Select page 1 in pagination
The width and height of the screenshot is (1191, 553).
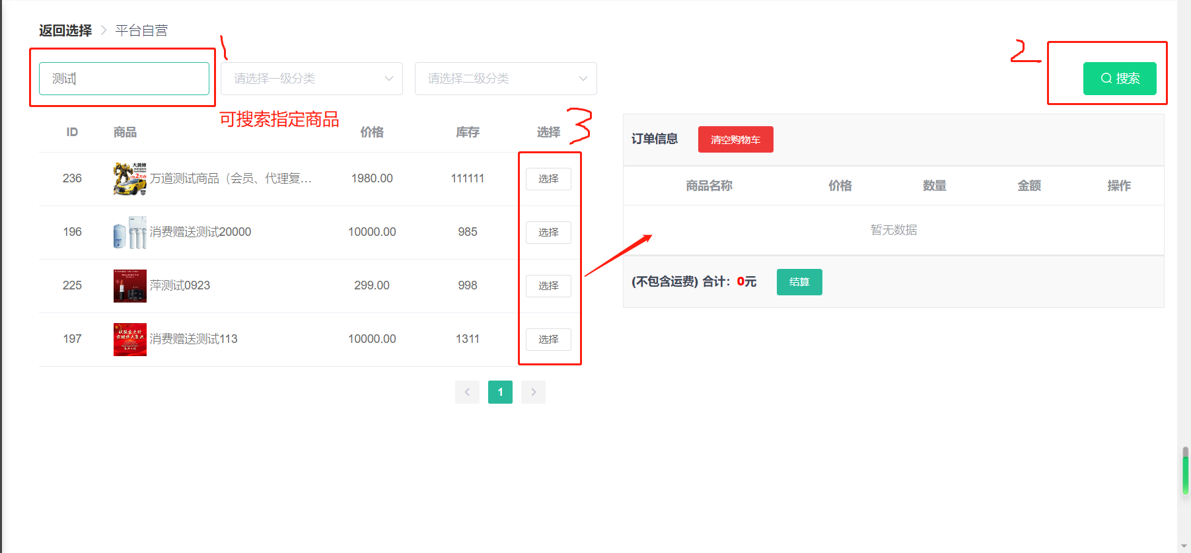500,392
